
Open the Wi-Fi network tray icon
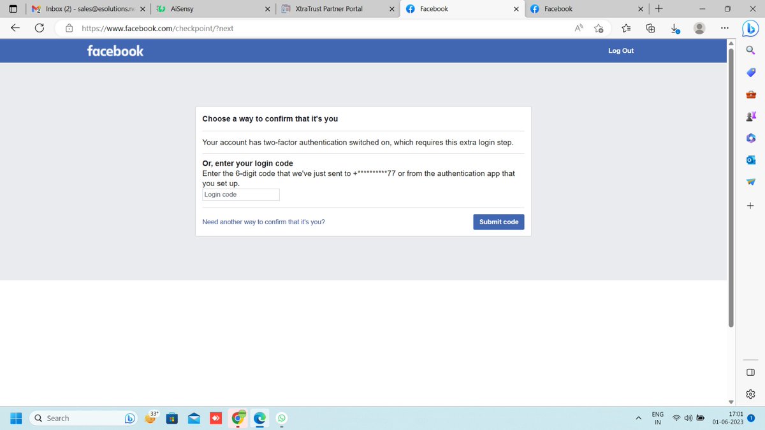(677, 419)
